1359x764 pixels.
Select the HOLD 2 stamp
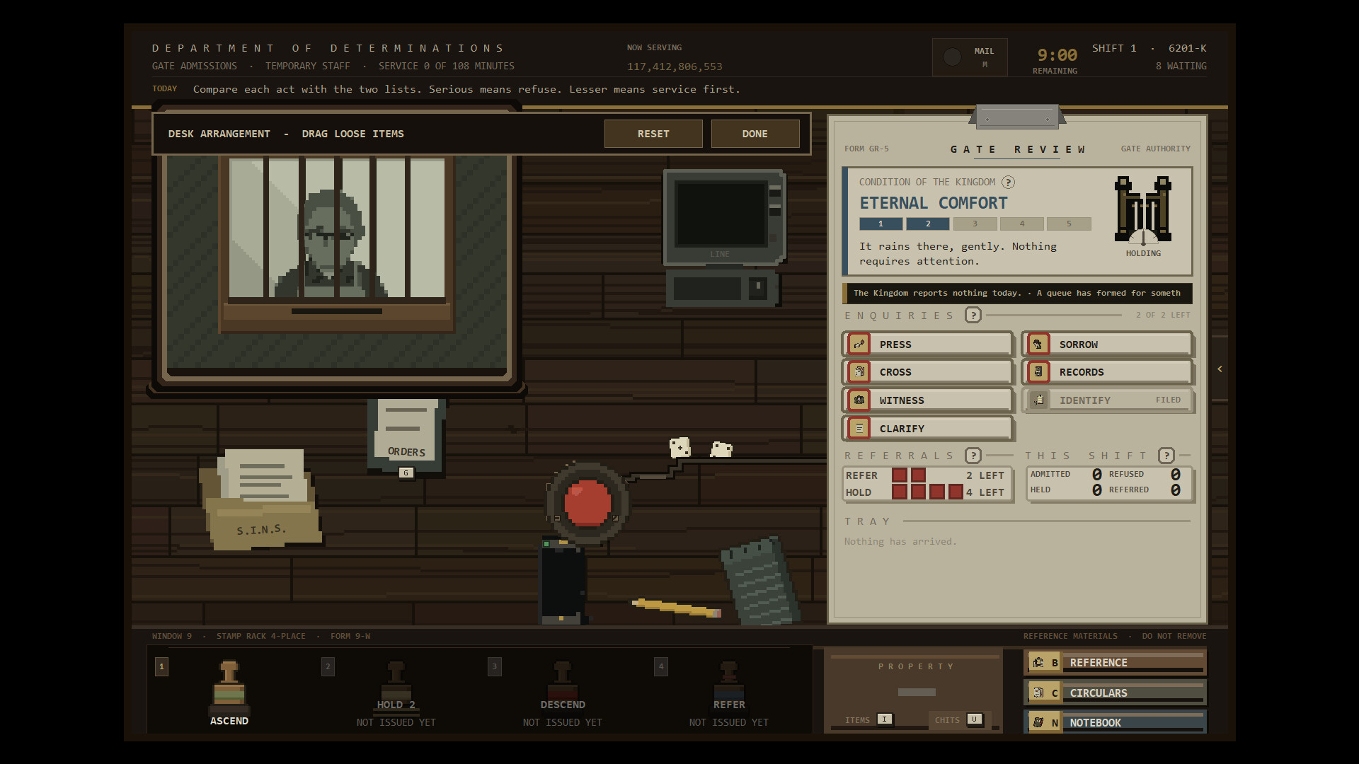click(x=396, y=693)
